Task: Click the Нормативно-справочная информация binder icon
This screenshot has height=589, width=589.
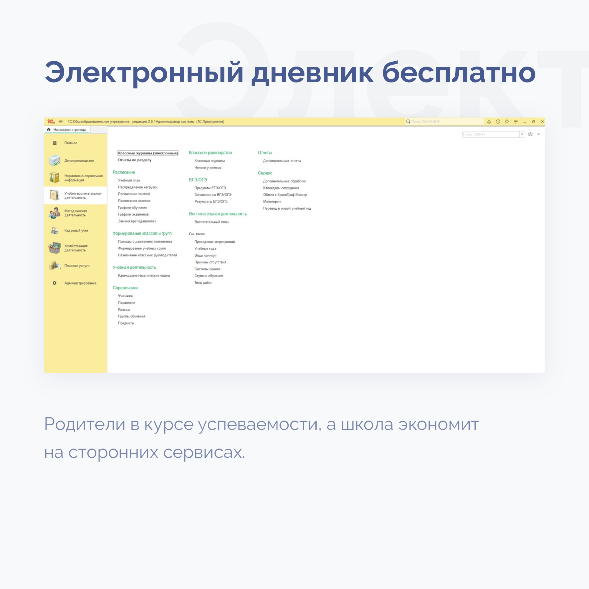Action: 54,178
